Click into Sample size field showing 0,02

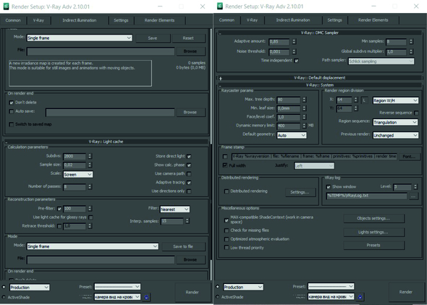(75, 165)
